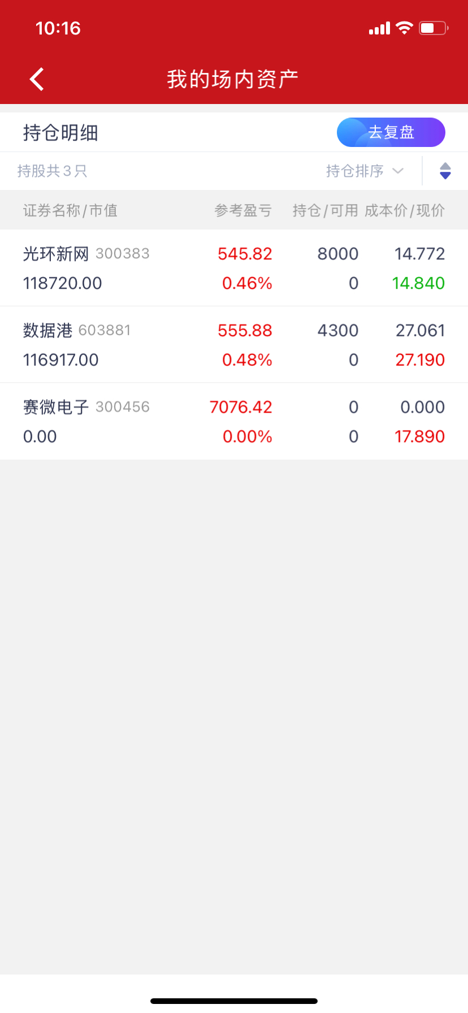Tap the home indicator bar
Viewport: 468px width, 1013px height.
pos(234,1001)
